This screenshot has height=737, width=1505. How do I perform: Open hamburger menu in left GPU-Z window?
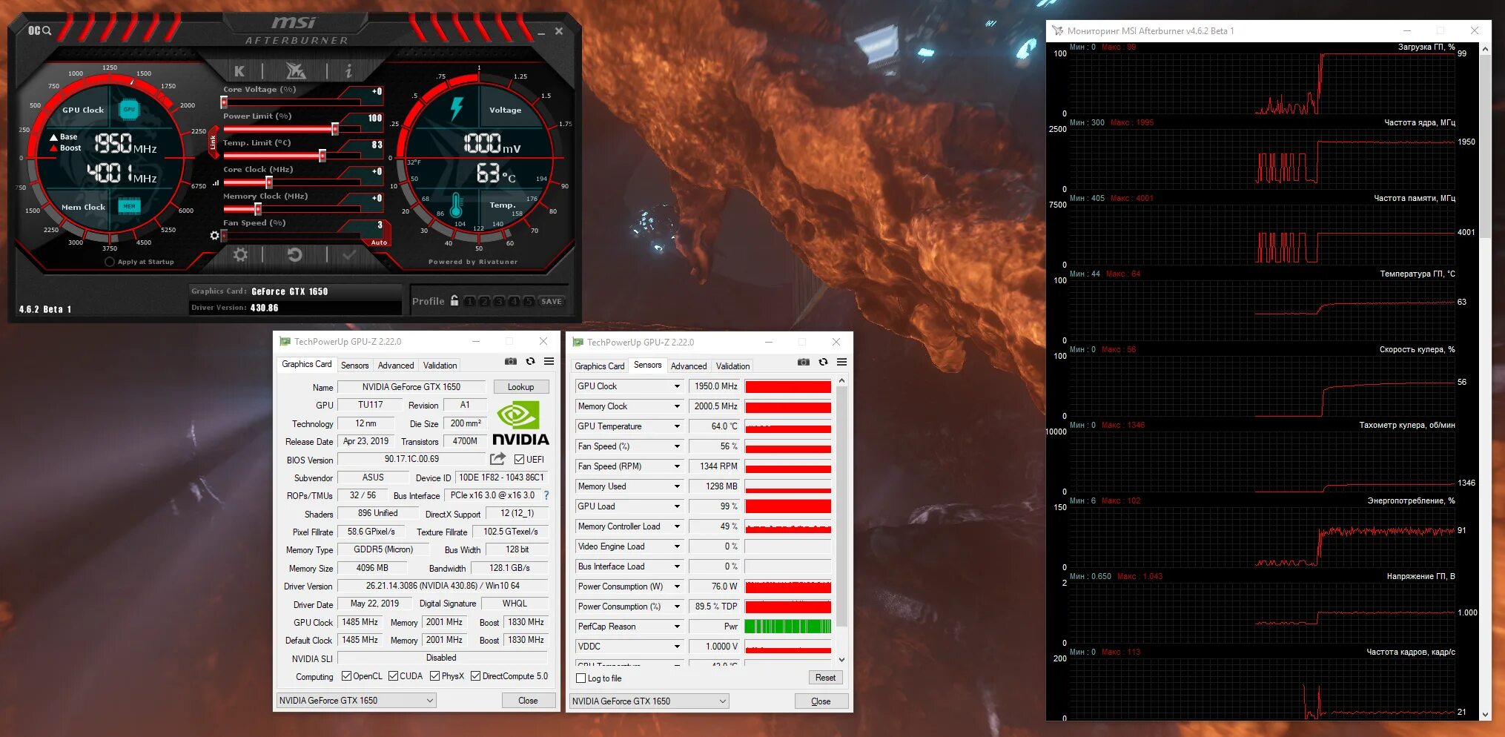pyautogui.click(x=549, y=361)
